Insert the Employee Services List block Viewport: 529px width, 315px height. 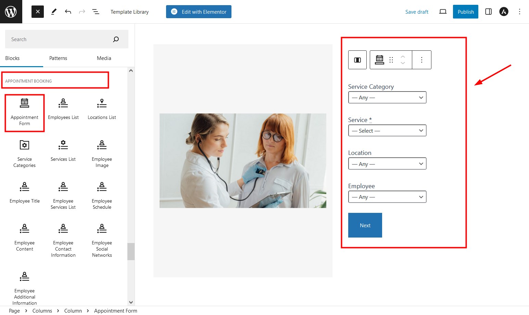[63, 196]
